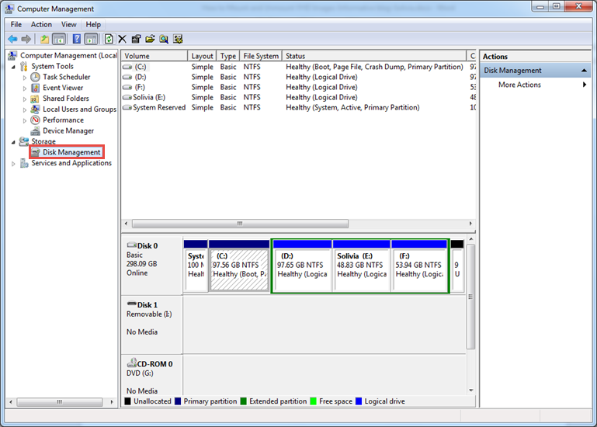Select Services and Applications node
This screenshot has height=427, width=597.
tap(71, 163)
